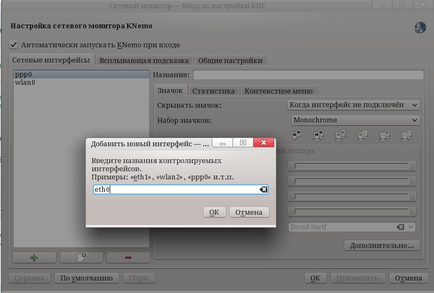Click fifth network icon preview

click(x=385, y=135)
